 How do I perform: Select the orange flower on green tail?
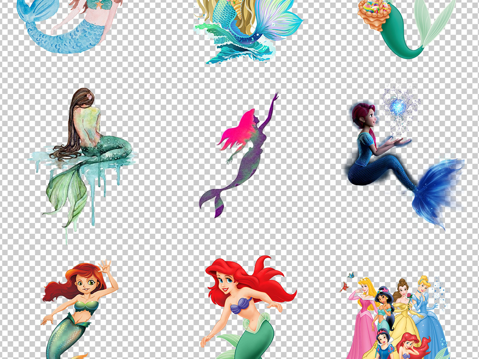click(x=376, y=15)
